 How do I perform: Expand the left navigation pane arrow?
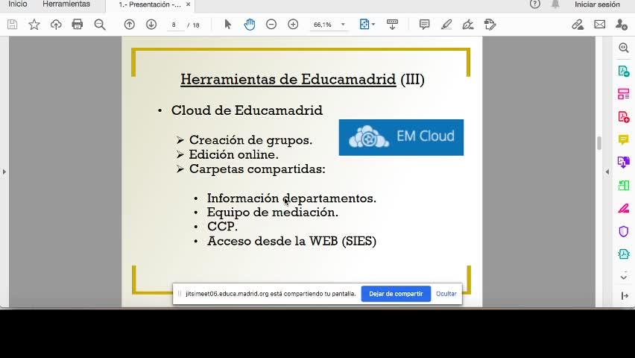(x=4, y=172)
